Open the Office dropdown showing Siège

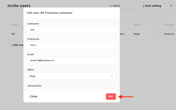point(71,76)
